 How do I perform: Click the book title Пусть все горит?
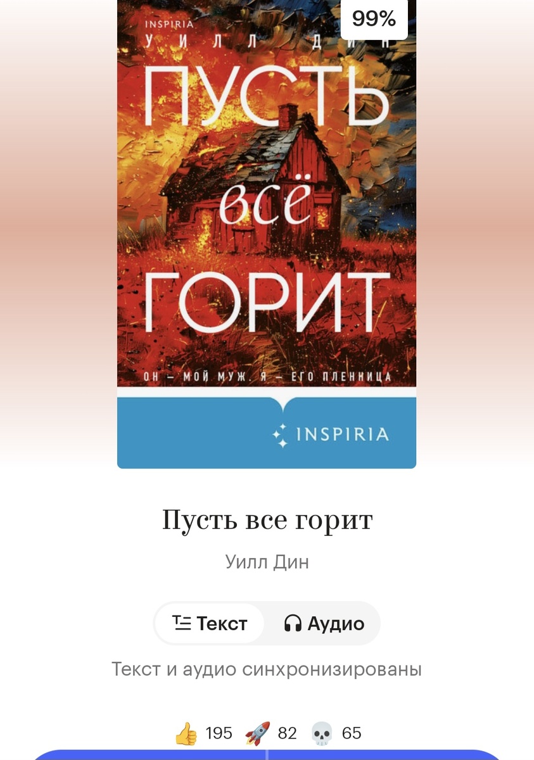(x=267, y=521)
